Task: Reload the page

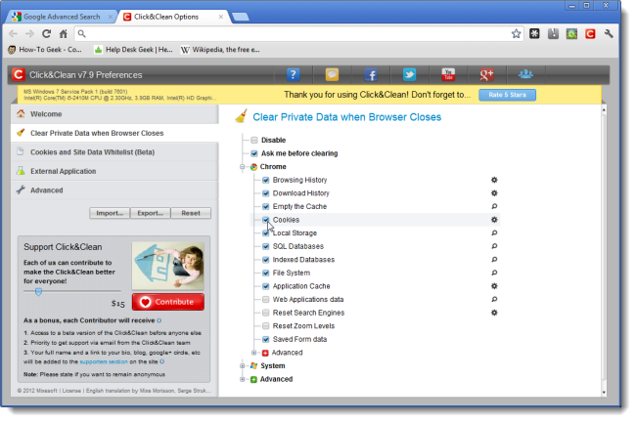Action: point(46,33)
